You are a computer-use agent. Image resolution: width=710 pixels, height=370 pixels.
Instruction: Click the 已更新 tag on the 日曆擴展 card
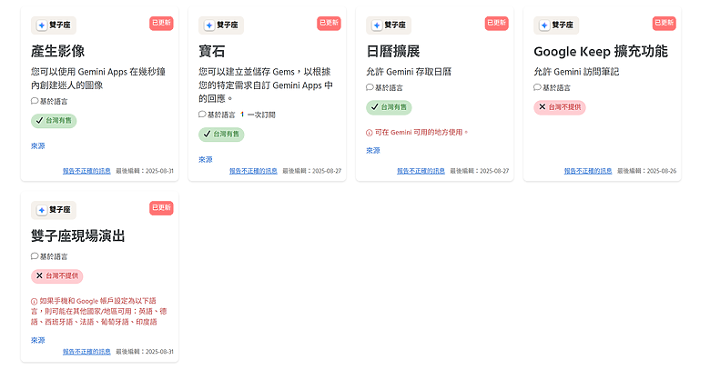click(496, 23)
